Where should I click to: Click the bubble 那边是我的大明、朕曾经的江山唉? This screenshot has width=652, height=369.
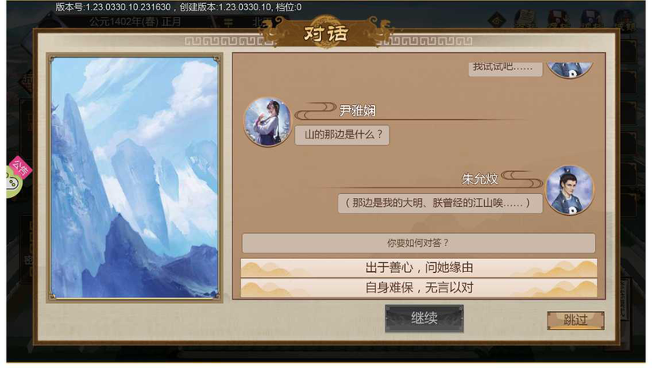coord(440,204)
